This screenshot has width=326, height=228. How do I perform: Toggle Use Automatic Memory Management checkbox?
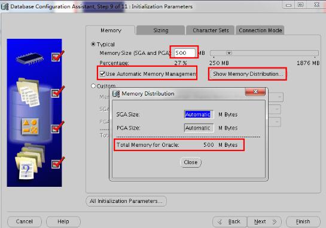click(x=102, y=73)
